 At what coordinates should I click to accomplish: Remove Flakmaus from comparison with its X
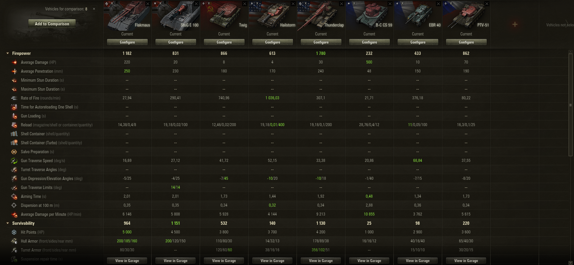148,4
